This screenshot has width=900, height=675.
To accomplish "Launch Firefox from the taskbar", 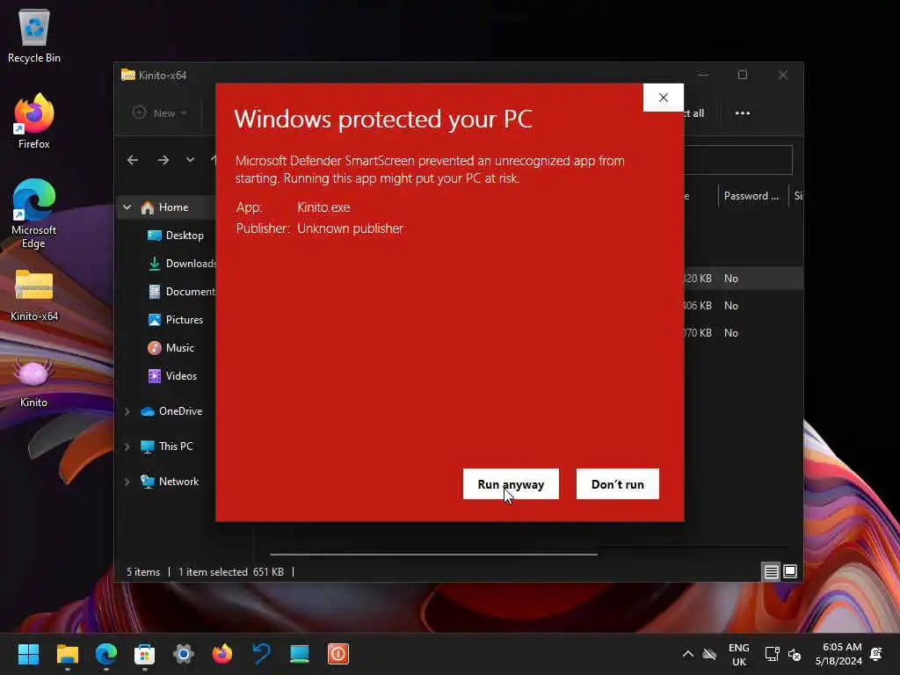I will [x=222, y=654].
